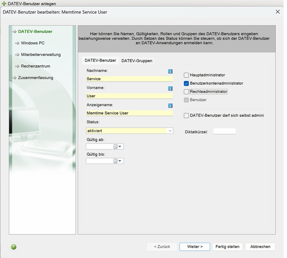
Task: Jump to Rechenzentrum in the sidebar
Action: [x=36, y=66]
